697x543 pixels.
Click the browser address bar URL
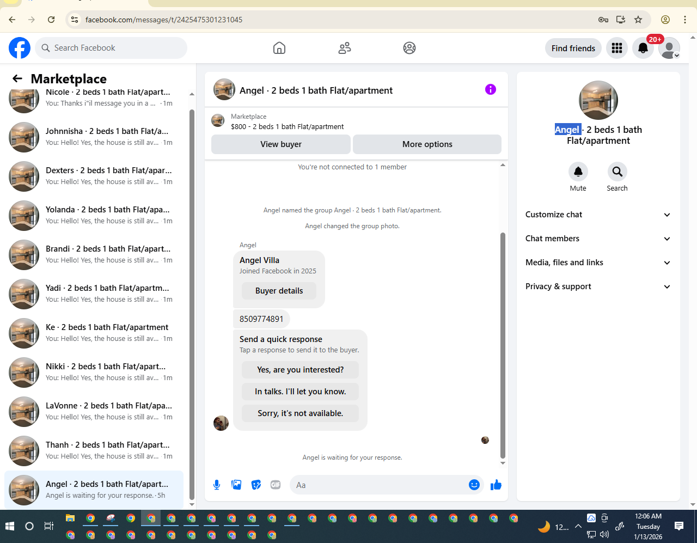pyautogui.click(x=164, y=20)
